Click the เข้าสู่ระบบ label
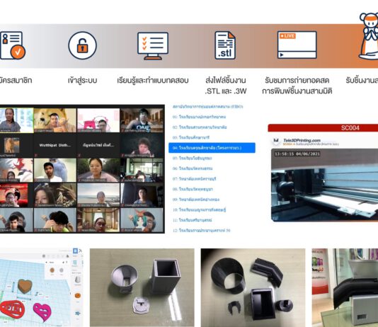 click(x=82, y=80)
